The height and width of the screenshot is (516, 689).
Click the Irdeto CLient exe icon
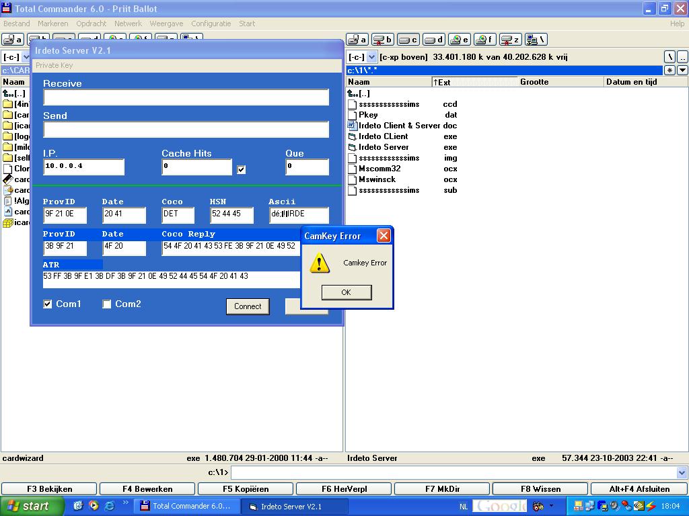(352, 136)
